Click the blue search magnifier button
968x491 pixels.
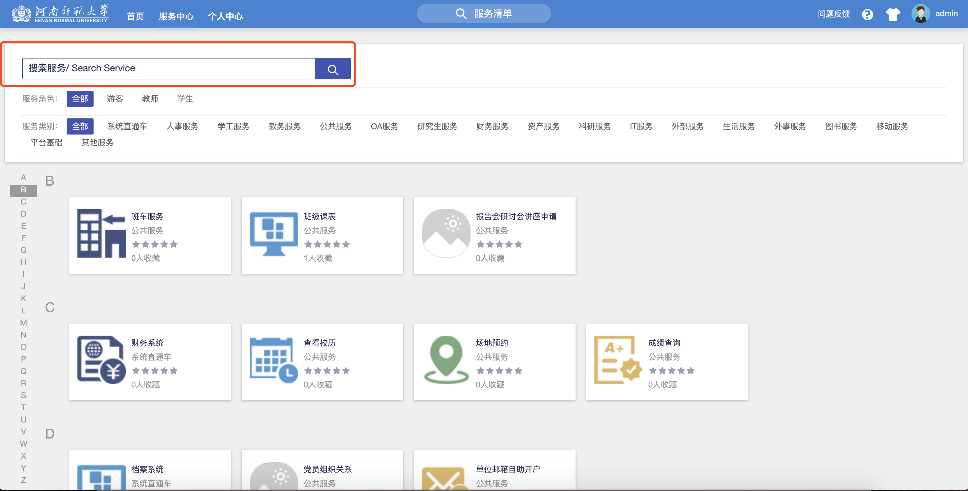point(333,69)
